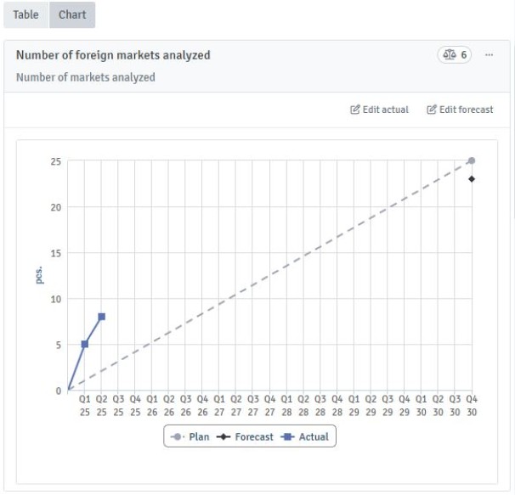Screen dimensions: 515x495
Task: Select the Chart tab
Action: (x=72, y=14)
